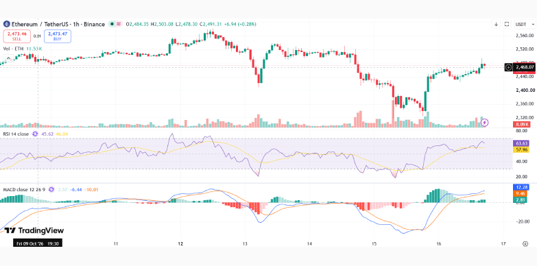Click the pink approximate-data indicator icon
Screen dimensions: 537x266
pos(119,24)
